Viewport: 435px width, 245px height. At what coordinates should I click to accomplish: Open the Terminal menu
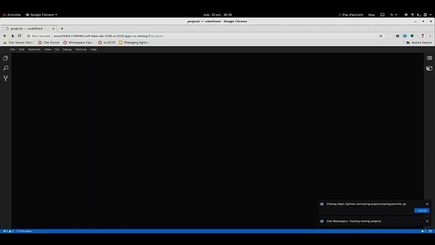(x=81, y=50)
